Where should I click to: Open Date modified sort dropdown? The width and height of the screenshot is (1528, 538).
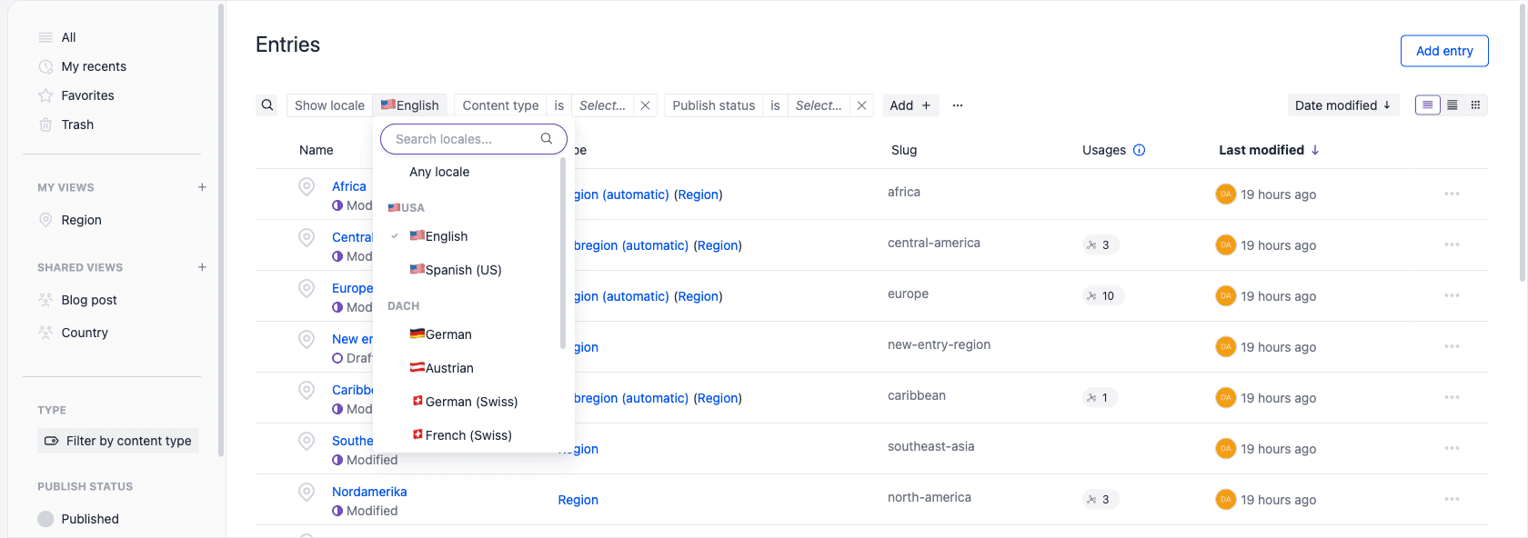(1343, 105)
